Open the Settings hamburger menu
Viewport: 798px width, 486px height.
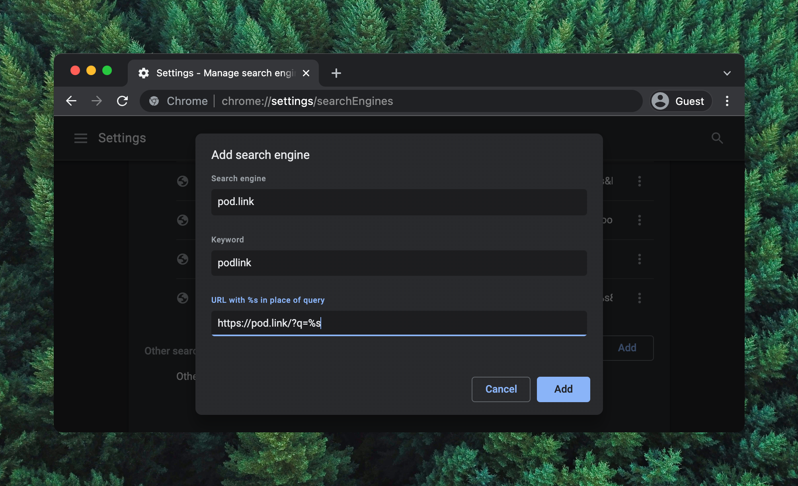[81, 138]
